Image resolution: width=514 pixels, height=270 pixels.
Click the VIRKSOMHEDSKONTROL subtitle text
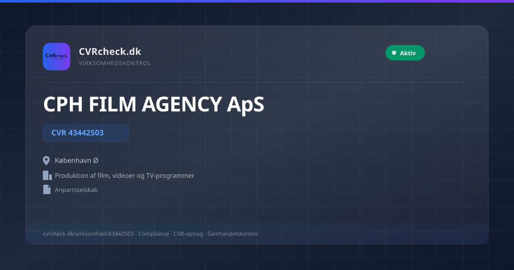click(x=115, y=63)
